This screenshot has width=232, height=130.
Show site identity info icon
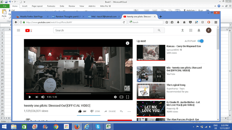(x=21, y=22)
